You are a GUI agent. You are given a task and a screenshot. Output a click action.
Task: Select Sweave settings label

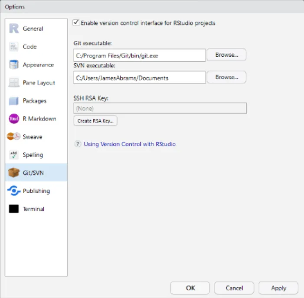(33, 137)
